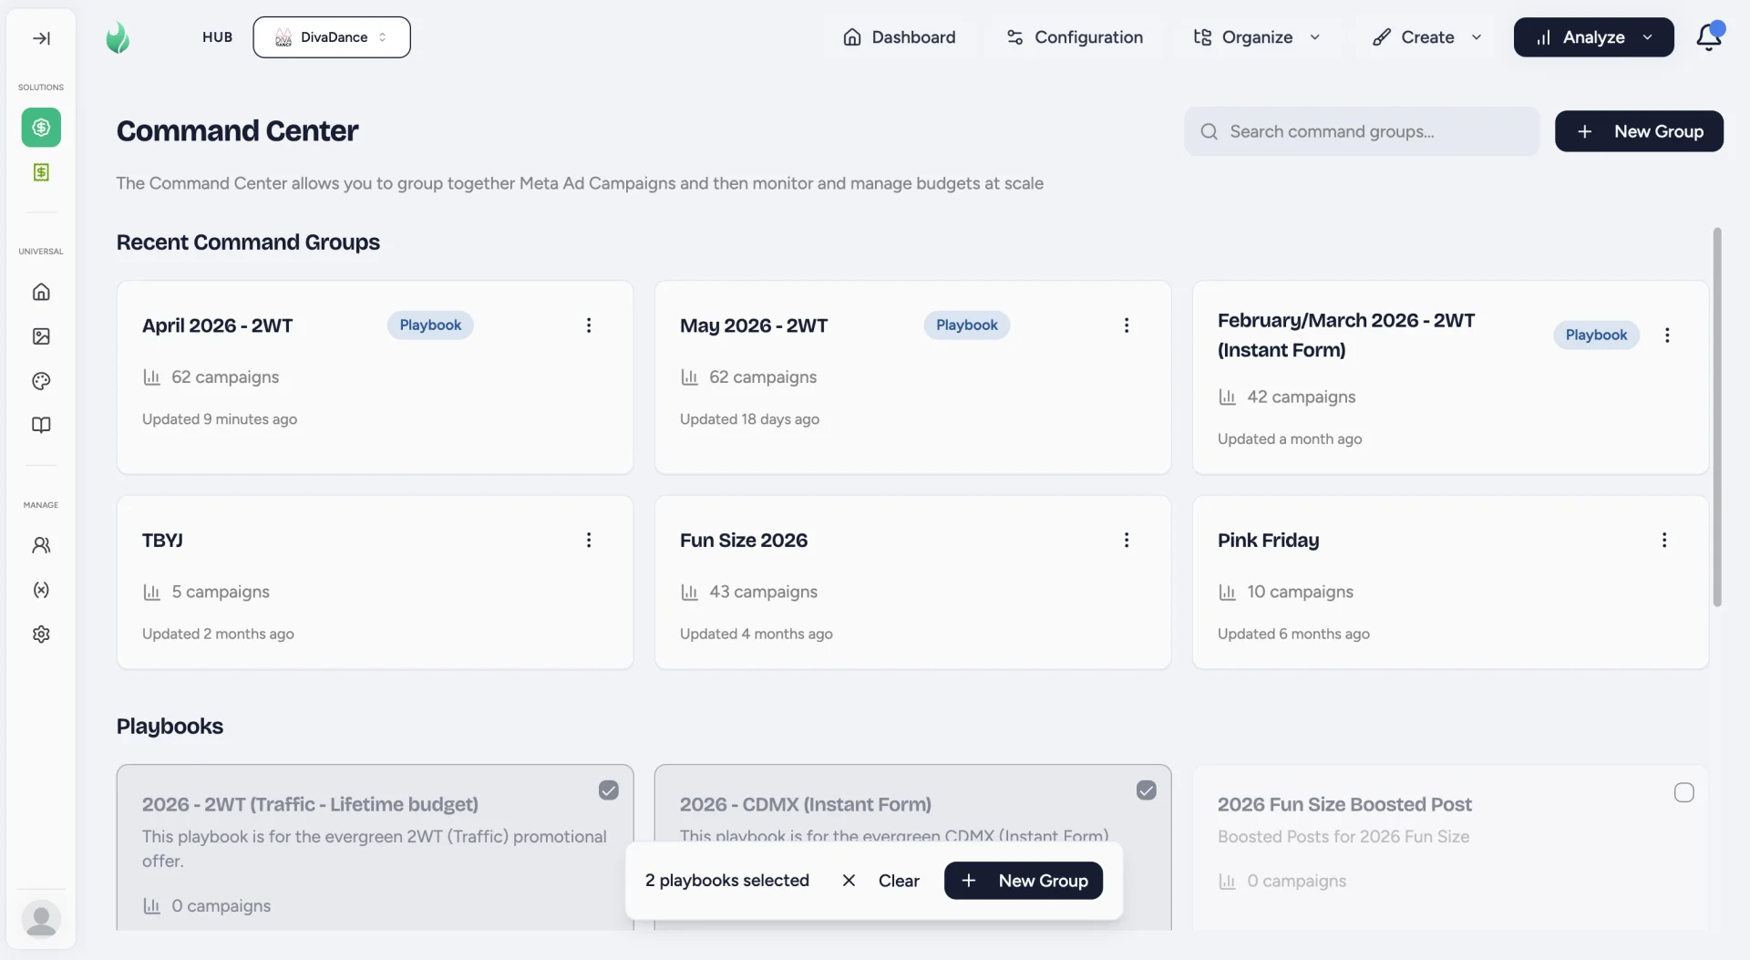Screen dimensions: 1750x960
Task: Click New Group button beside search
Action: tap(1639, 131)
